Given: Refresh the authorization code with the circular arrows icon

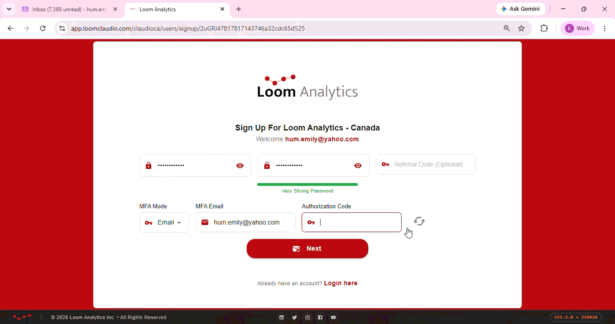Looking at the screenshot, I should (x=419, y=221).
